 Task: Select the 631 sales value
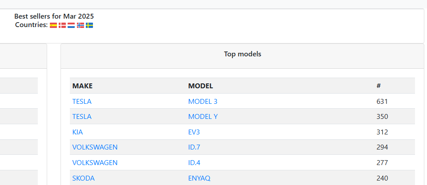pos(382,102)
